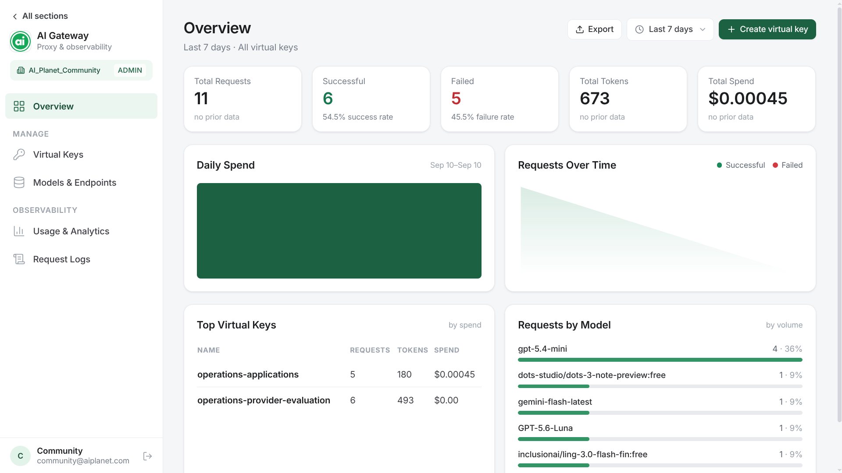842x473 pixels.
Task: Click the by spend label
Action: [465, 325]
